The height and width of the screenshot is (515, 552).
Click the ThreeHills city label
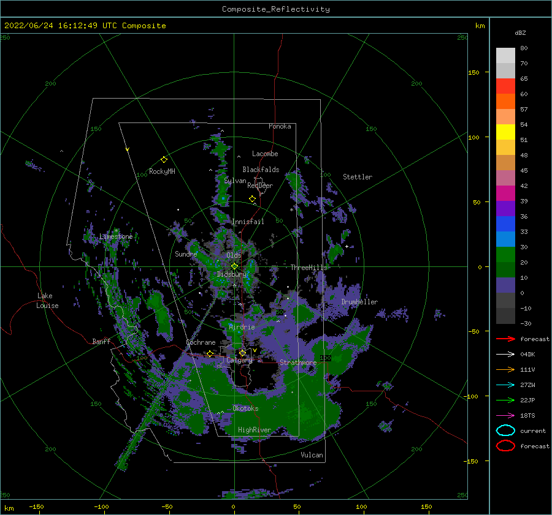point(309,268)
